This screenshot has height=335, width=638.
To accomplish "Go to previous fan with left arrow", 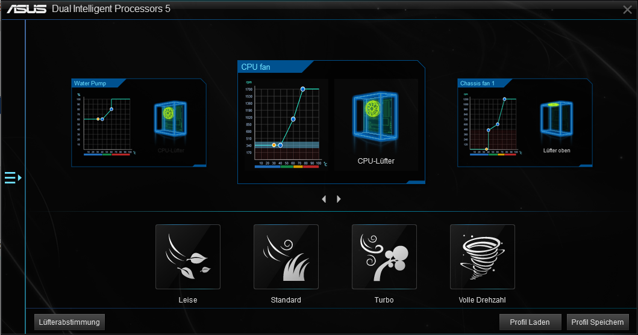I will [324, 199].
